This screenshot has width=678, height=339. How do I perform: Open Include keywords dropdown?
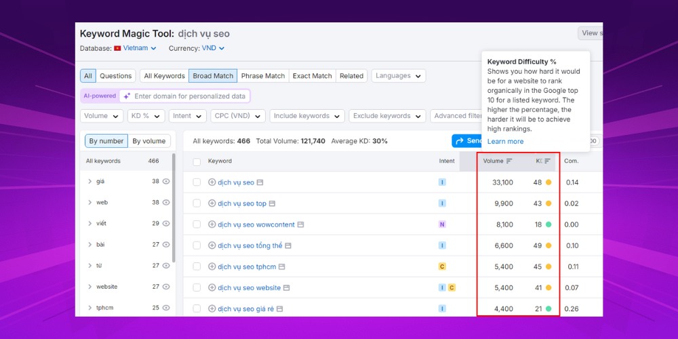coord(307,116)
